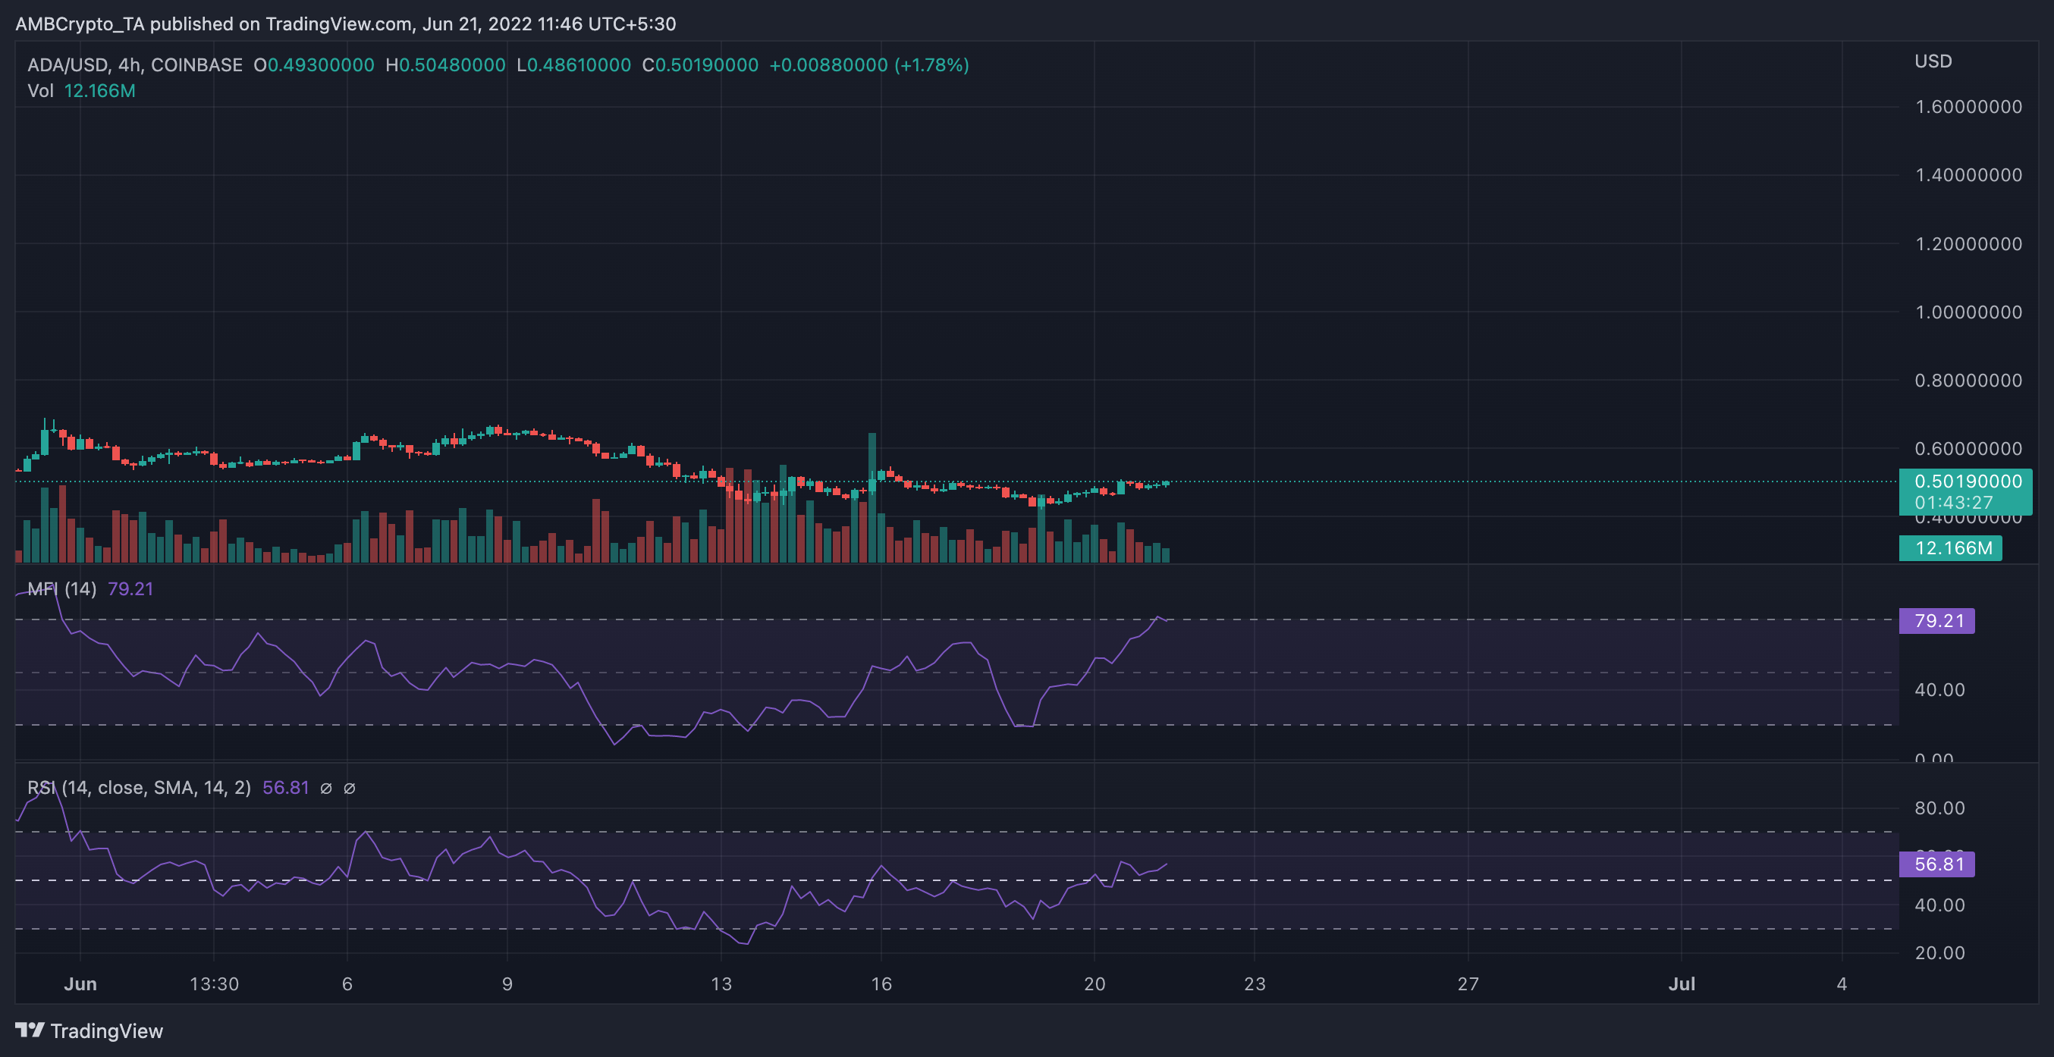The height and width of the screenshot is (1057, 2054).
Task: Click the open value O0.49300000
Action: (314, 65)
